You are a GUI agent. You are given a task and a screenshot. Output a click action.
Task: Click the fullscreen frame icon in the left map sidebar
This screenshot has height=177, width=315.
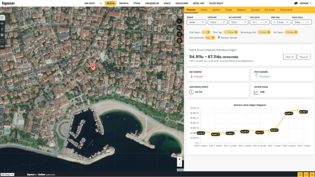(2, 41)
